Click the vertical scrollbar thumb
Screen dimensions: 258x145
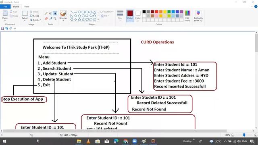coord(256,43)
